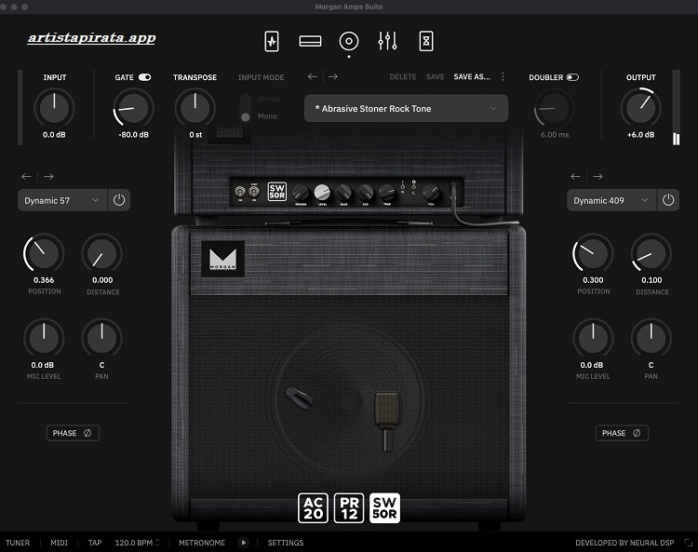Click the artistapirata.app link
Viewport: 698px width, 552px height.
tap(92, 38)
